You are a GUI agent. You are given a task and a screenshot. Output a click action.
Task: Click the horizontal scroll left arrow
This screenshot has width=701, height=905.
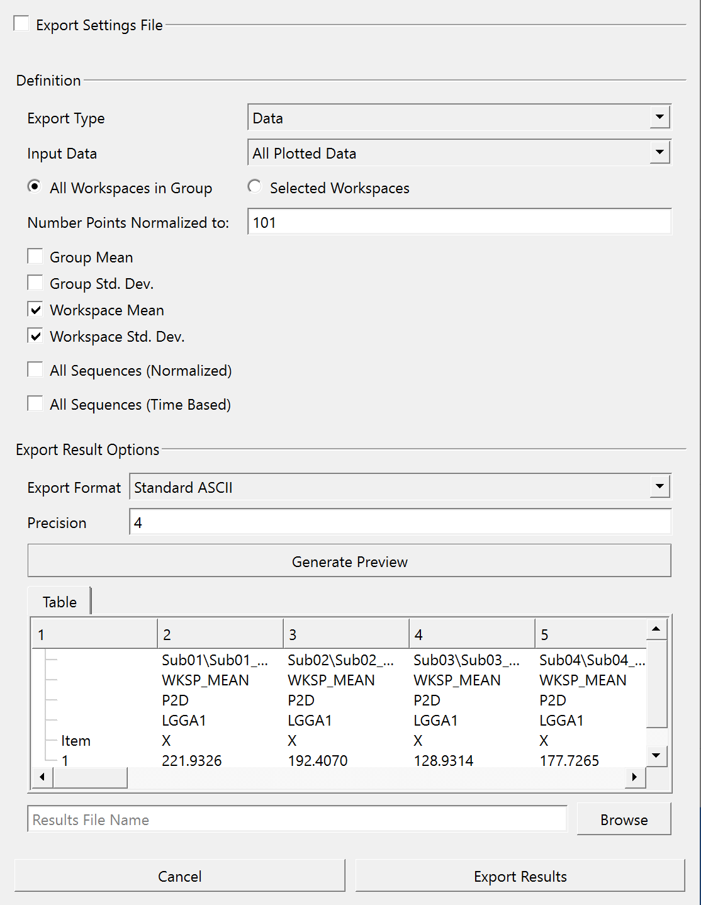click(x=42, y=777)
